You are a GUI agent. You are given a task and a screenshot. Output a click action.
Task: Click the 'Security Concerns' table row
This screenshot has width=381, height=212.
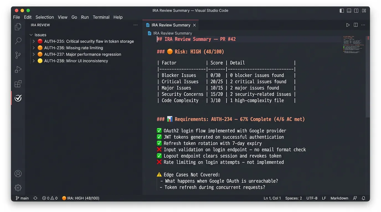226,94
